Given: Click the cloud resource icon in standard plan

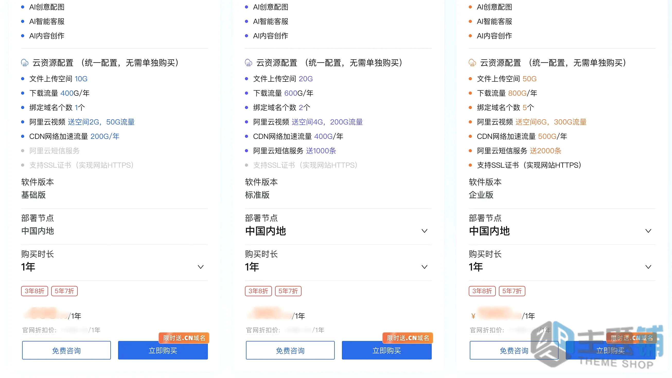Looking at the screenshot, I should coord(249,63).
